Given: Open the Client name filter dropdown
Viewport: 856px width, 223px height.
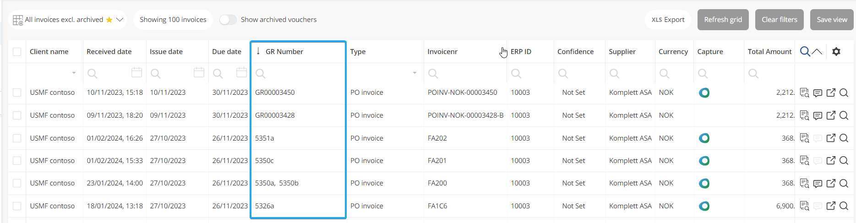Looking at the screenshot, I should (x=74, y=73).
